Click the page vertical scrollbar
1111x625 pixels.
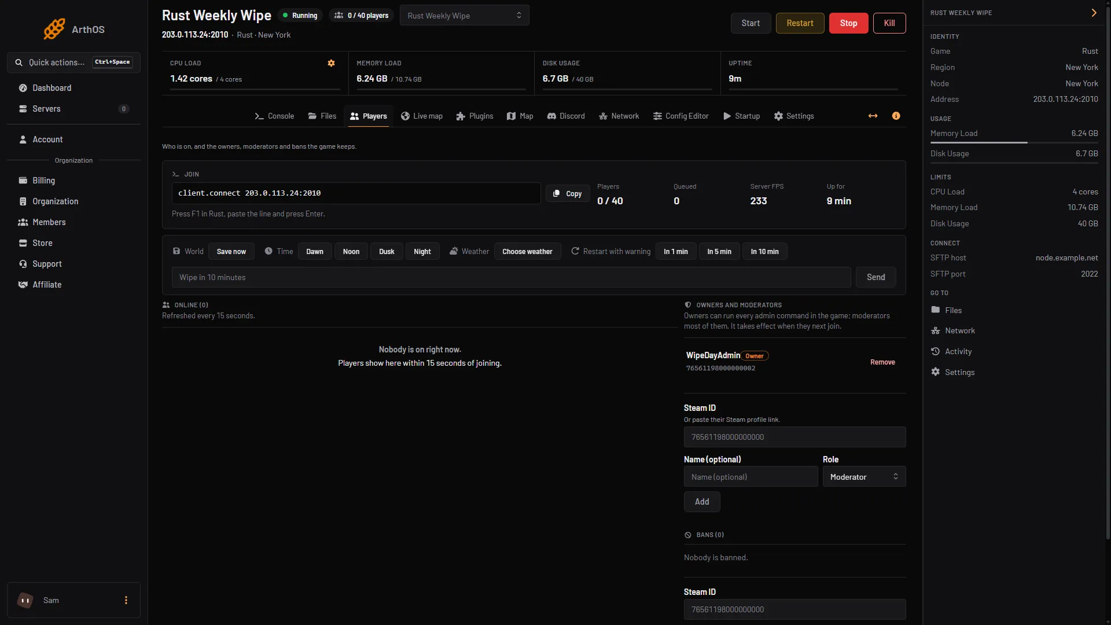click(1108, 272)
